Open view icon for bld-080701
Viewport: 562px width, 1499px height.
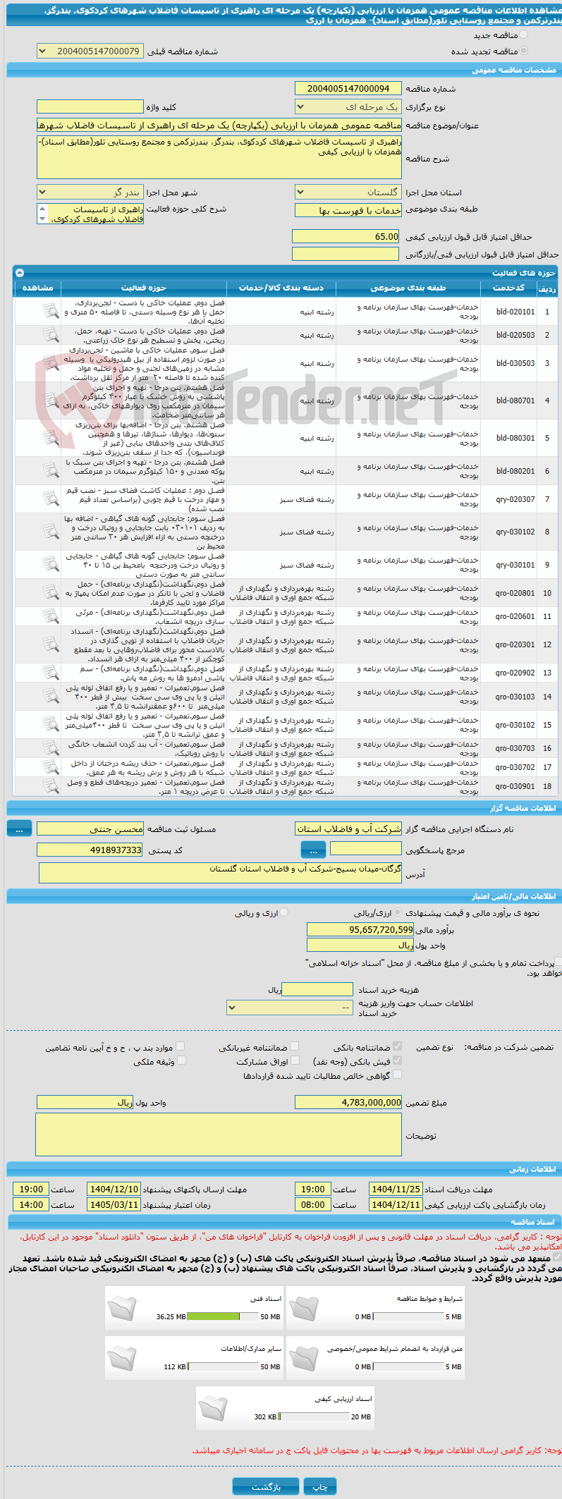(50, 400)
